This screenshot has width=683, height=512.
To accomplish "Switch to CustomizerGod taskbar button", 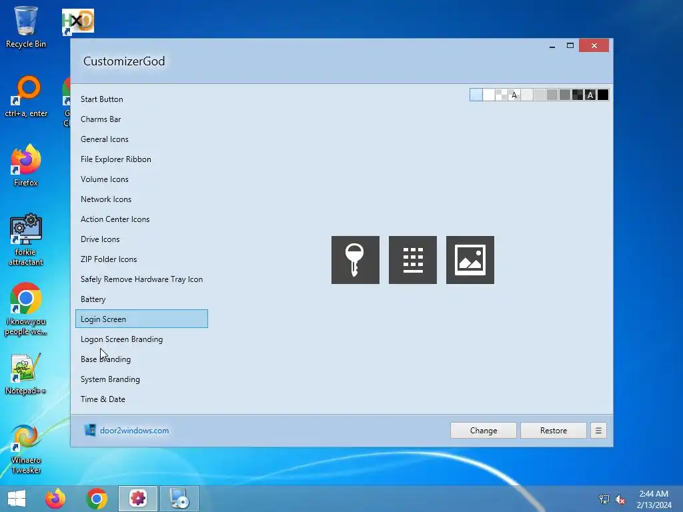I will (138, 499).
